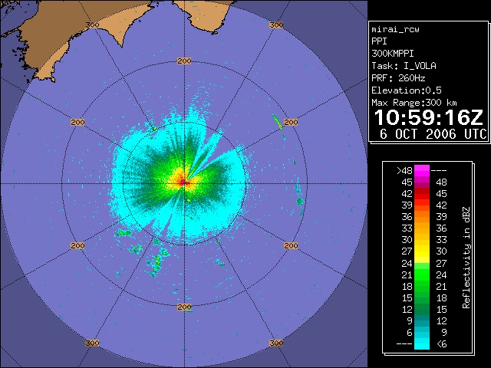Image resolution: width=491 pixels, height=368 pixels.
Task: Select the 6 OCT 2006 UTC date
Action: (433, 134)
